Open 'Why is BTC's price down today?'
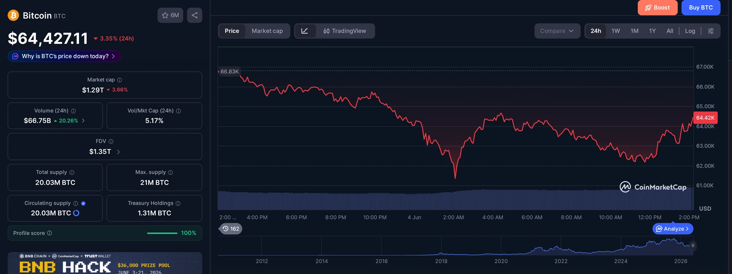The width and height of the screenshot is (732, 274). click(64, 56)
